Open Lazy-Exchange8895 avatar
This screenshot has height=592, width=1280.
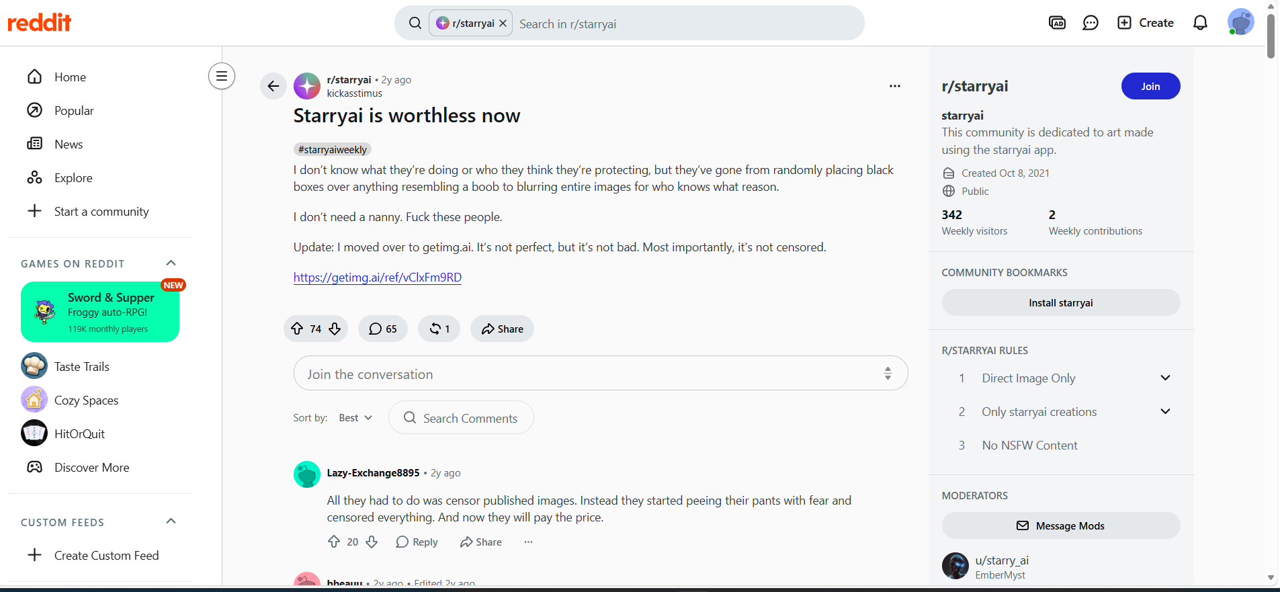[x=307, y=474]
